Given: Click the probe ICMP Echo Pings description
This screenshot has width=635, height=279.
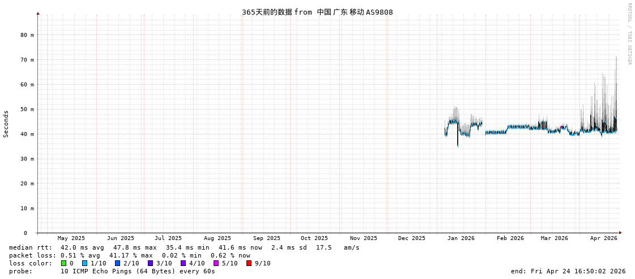Looking at the screenshot, I should (x=138, y=271).
